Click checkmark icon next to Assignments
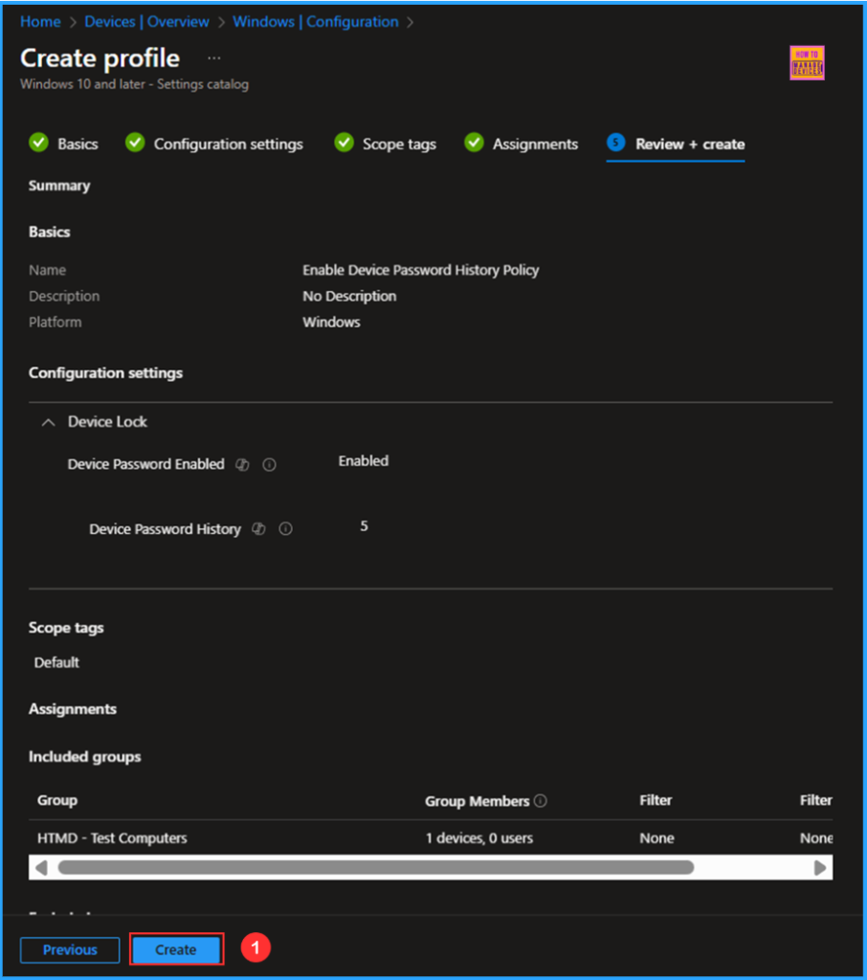Screen dimensions: 867x980 click(474, 143)
